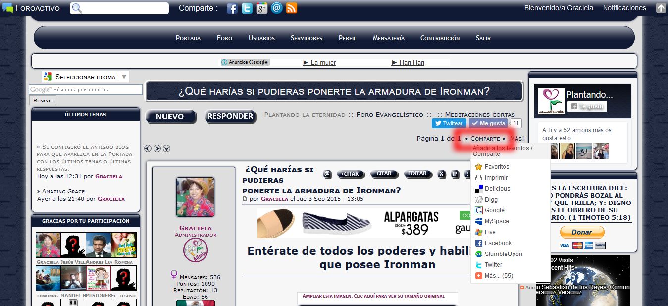This screenshot has height=306, width=668.
Task: Share via Twitter icon in top toolbar
Action: click(247, 8)
